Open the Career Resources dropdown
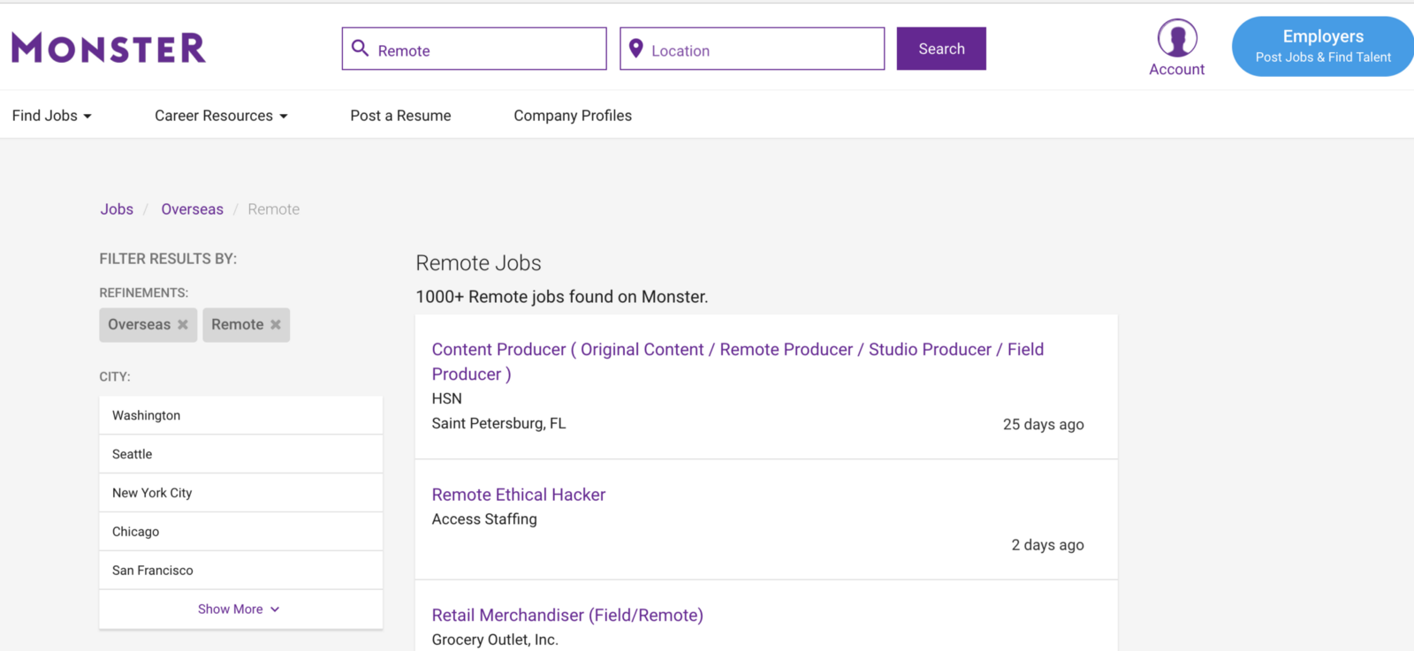Viewport: 1414px width, 651px height. 221,116
